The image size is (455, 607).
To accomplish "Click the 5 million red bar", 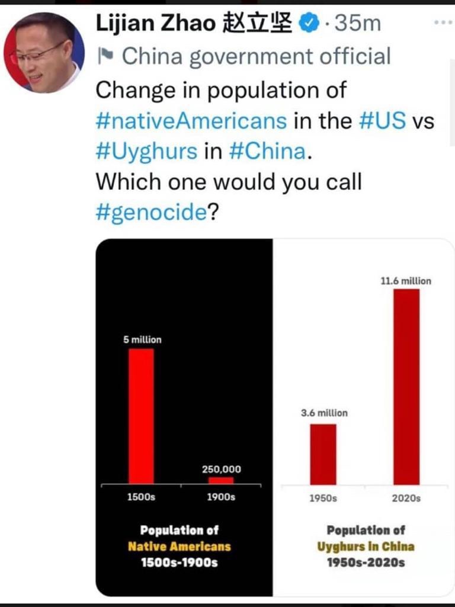I will click(142, 416).
